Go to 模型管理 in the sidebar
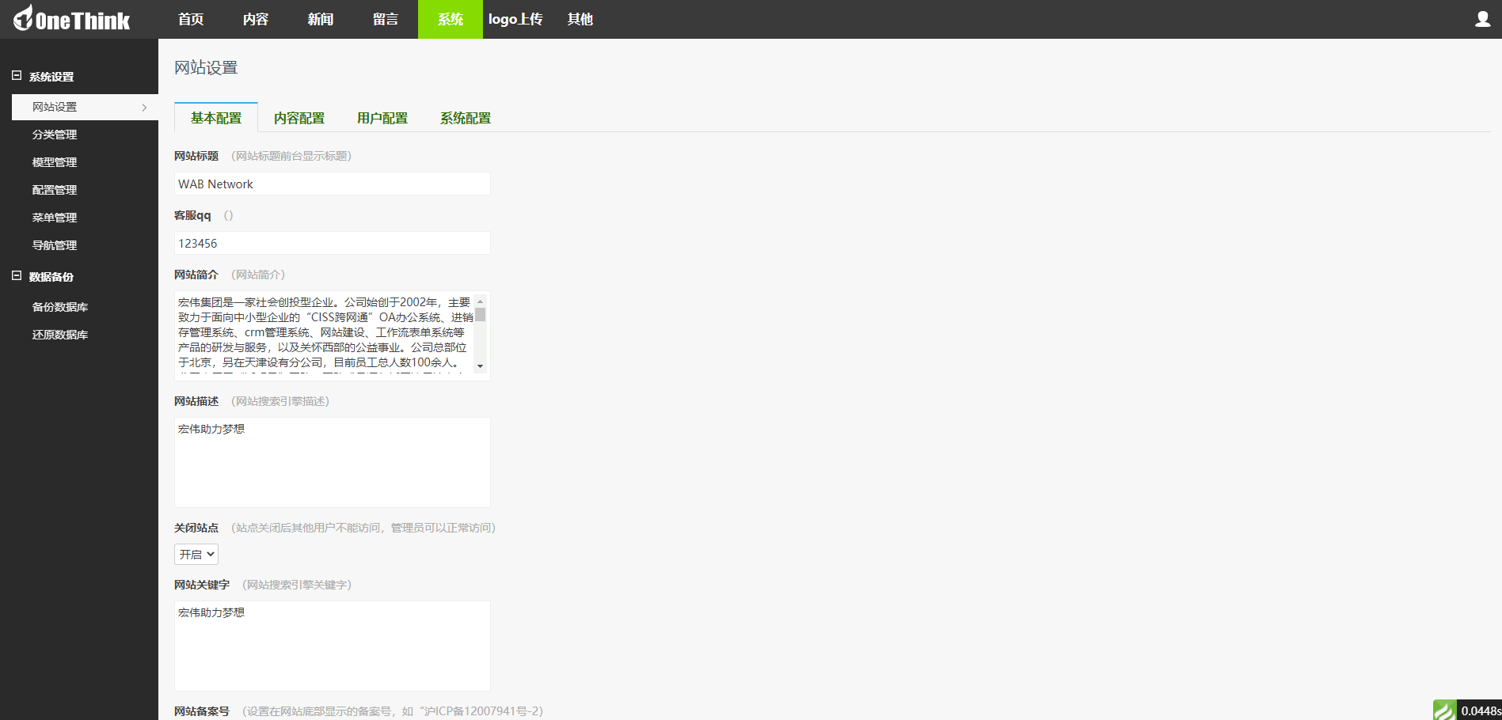This screenshot has width=1502, height=720. click(55, 162)
